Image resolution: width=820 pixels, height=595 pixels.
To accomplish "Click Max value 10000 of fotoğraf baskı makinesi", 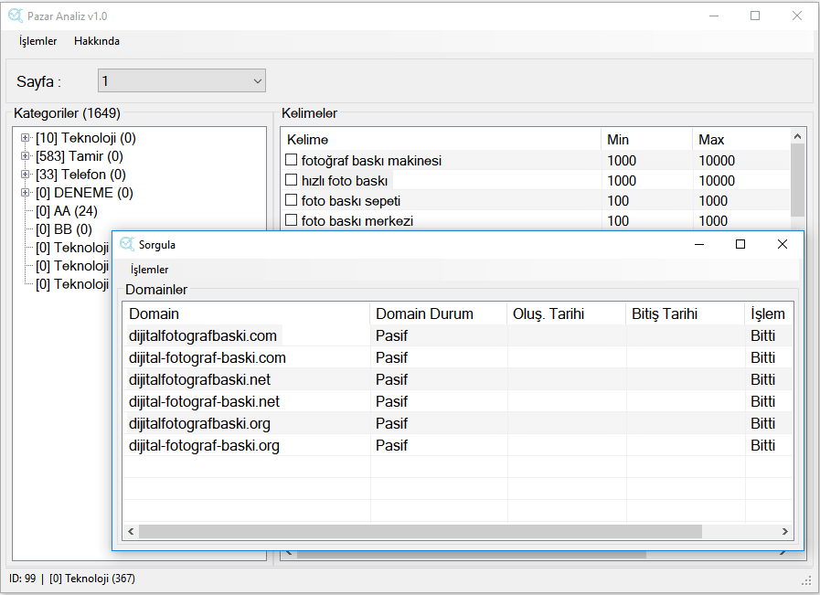I will (717, 161).
